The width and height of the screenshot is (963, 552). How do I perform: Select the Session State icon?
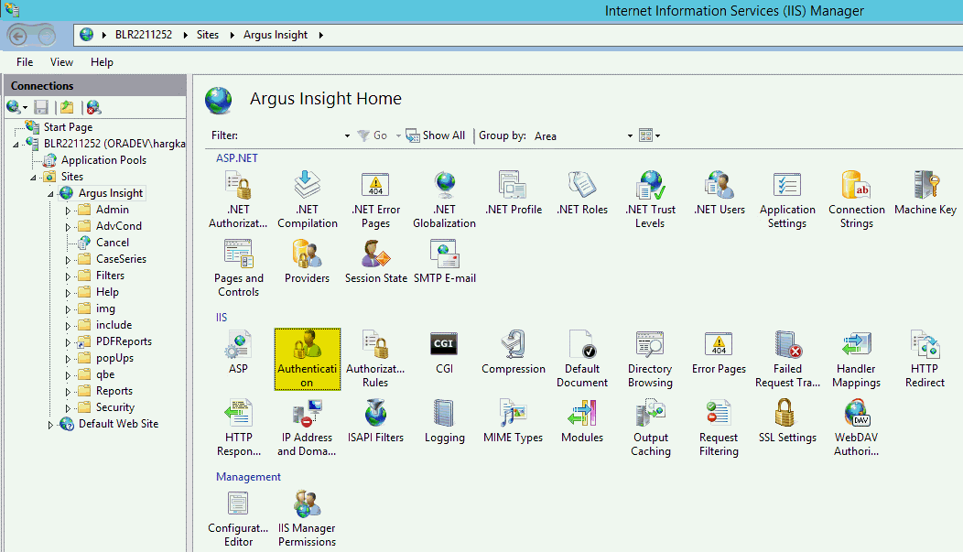[375, 262]
